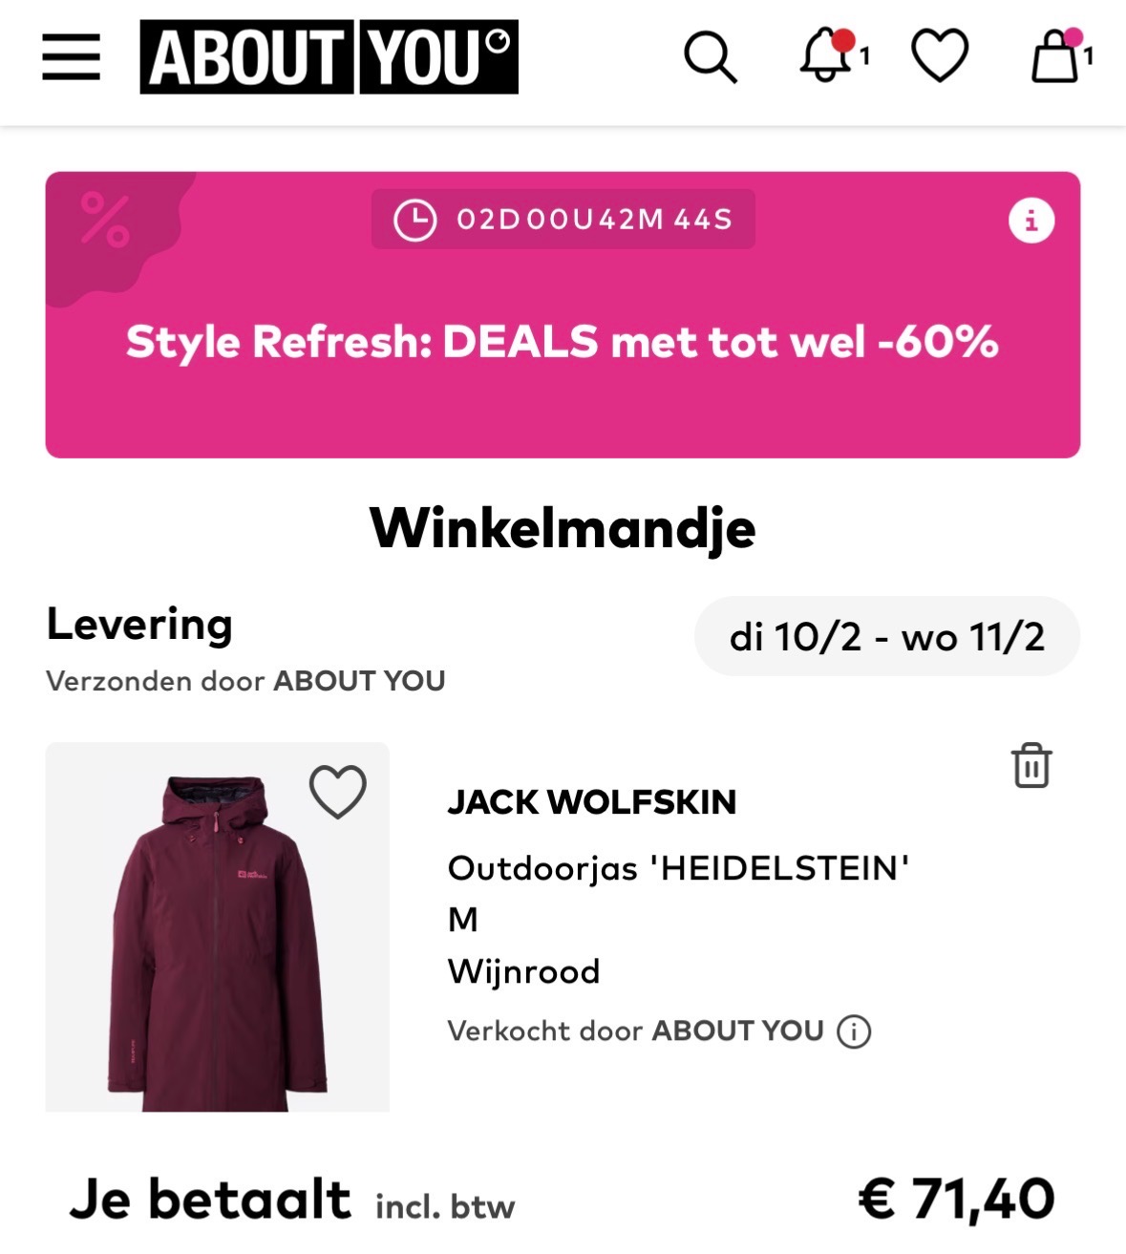Viewport: 1126px width, 1254px height.
Task: Click the Style Refresh deals banner
Action: (x=563, y=341)
